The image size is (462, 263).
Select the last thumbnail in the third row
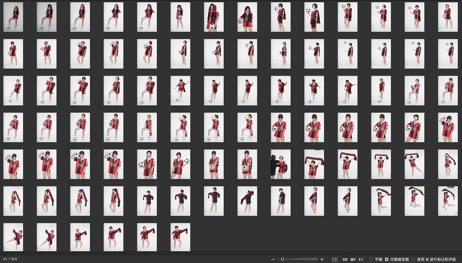coord(448,90)
